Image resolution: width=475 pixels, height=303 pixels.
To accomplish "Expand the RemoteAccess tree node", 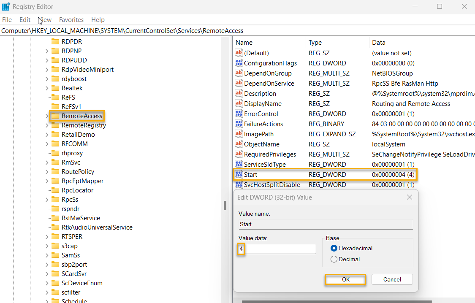I will tap(46, 116).
